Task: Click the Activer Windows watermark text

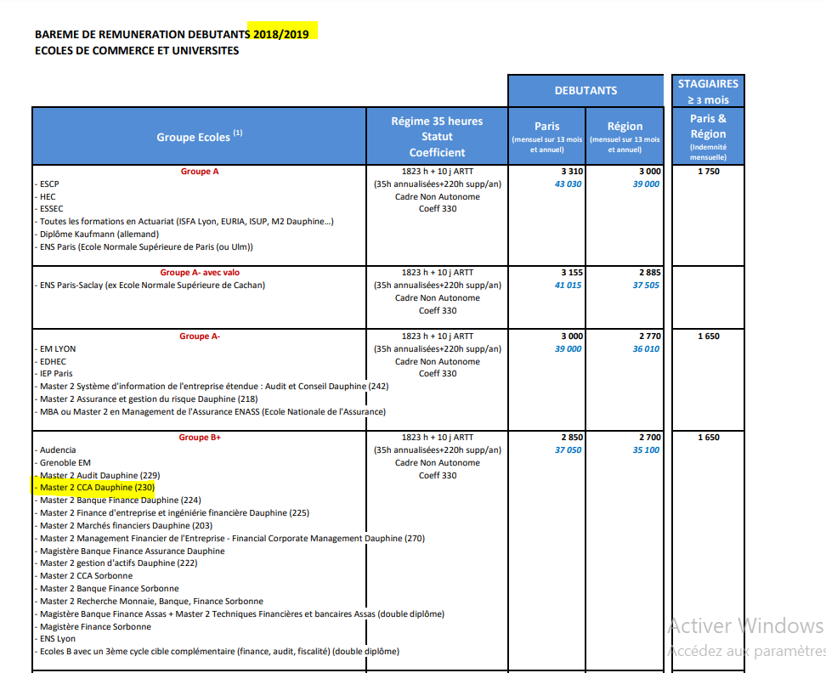Action: pos(745,626)
